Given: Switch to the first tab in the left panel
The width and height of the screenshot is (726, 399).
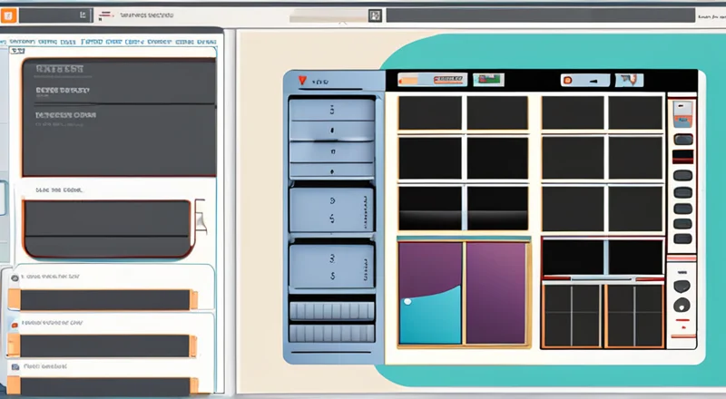Looking at the screenshot, I should [x=25, y=41].
